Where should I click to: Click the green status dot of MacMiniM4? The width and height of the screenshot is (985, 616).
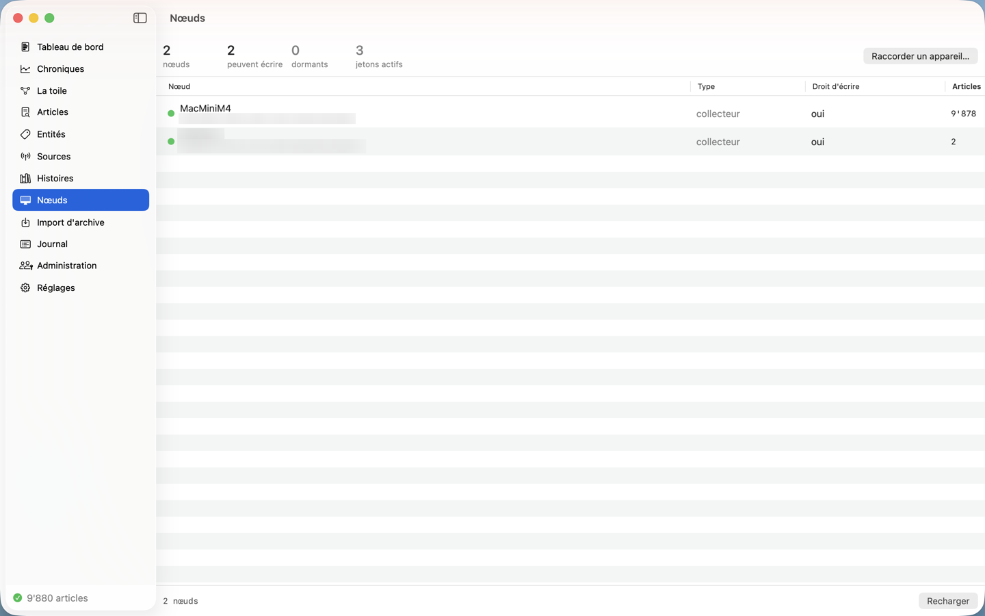click(x=171, y=114)
